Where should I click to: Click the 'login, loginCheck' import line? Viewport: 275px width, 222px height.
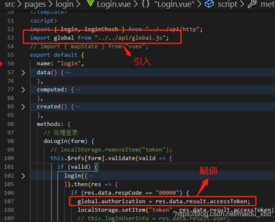tap(116, 30)
